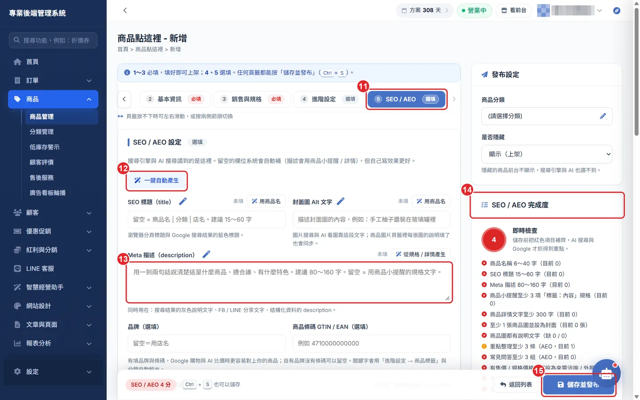
Task: Click the 商品條碼 GTIN / EAN input
Action: click(x=371, y=344)
